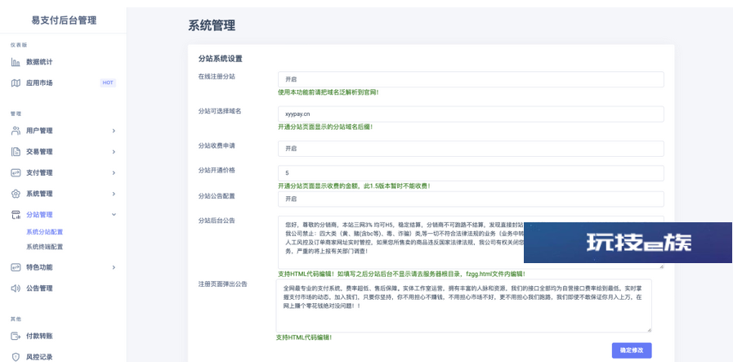The height and width of the screenshot is (362, 733).
Task: Click 分站开通价格 label
Action: [217, 170]
